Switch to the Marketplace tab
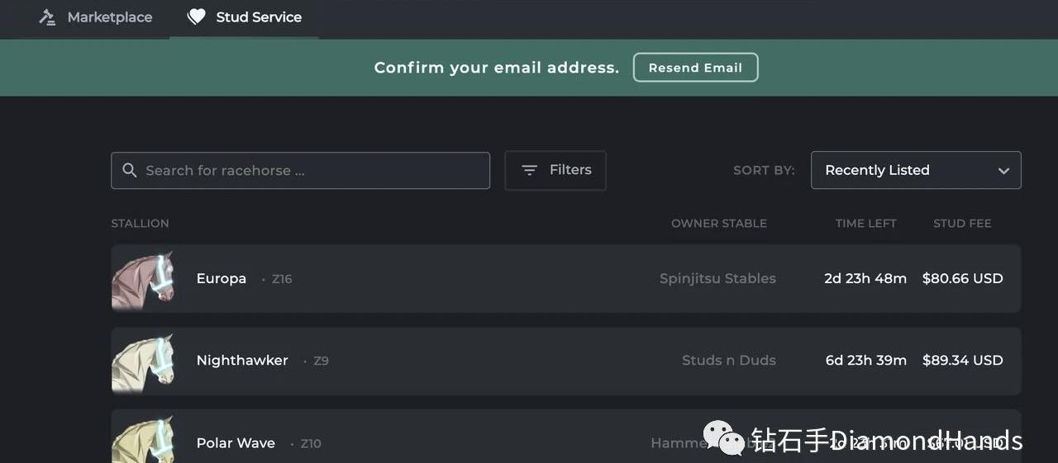Image resolution: width=1058 pixels, height=463 pixels. point(109,17)
